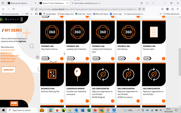Viewport: 181px width, 113px height.
Task: Click the orange plus on Stop-Start-Continue card
Action: click(x=62, y=59)
